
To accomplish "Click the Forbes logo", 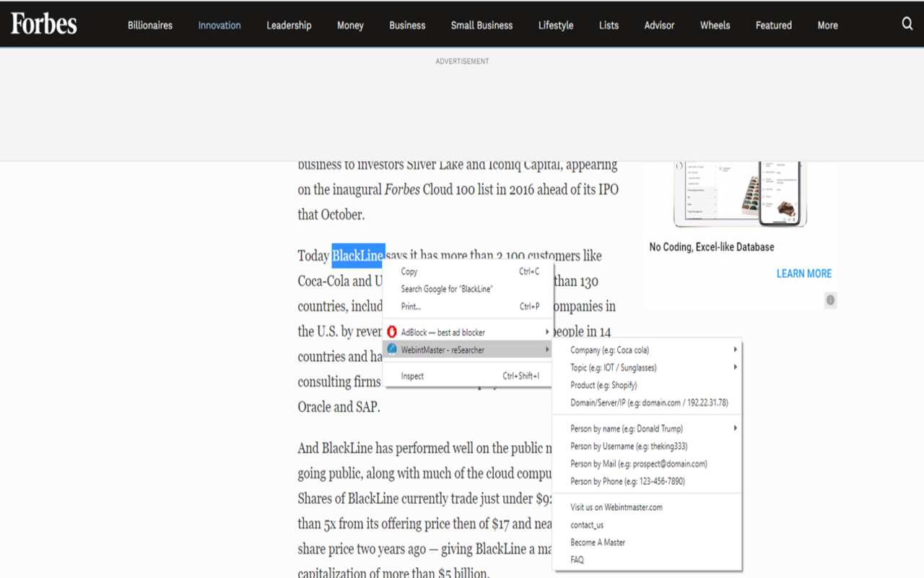I will (43, 24).
